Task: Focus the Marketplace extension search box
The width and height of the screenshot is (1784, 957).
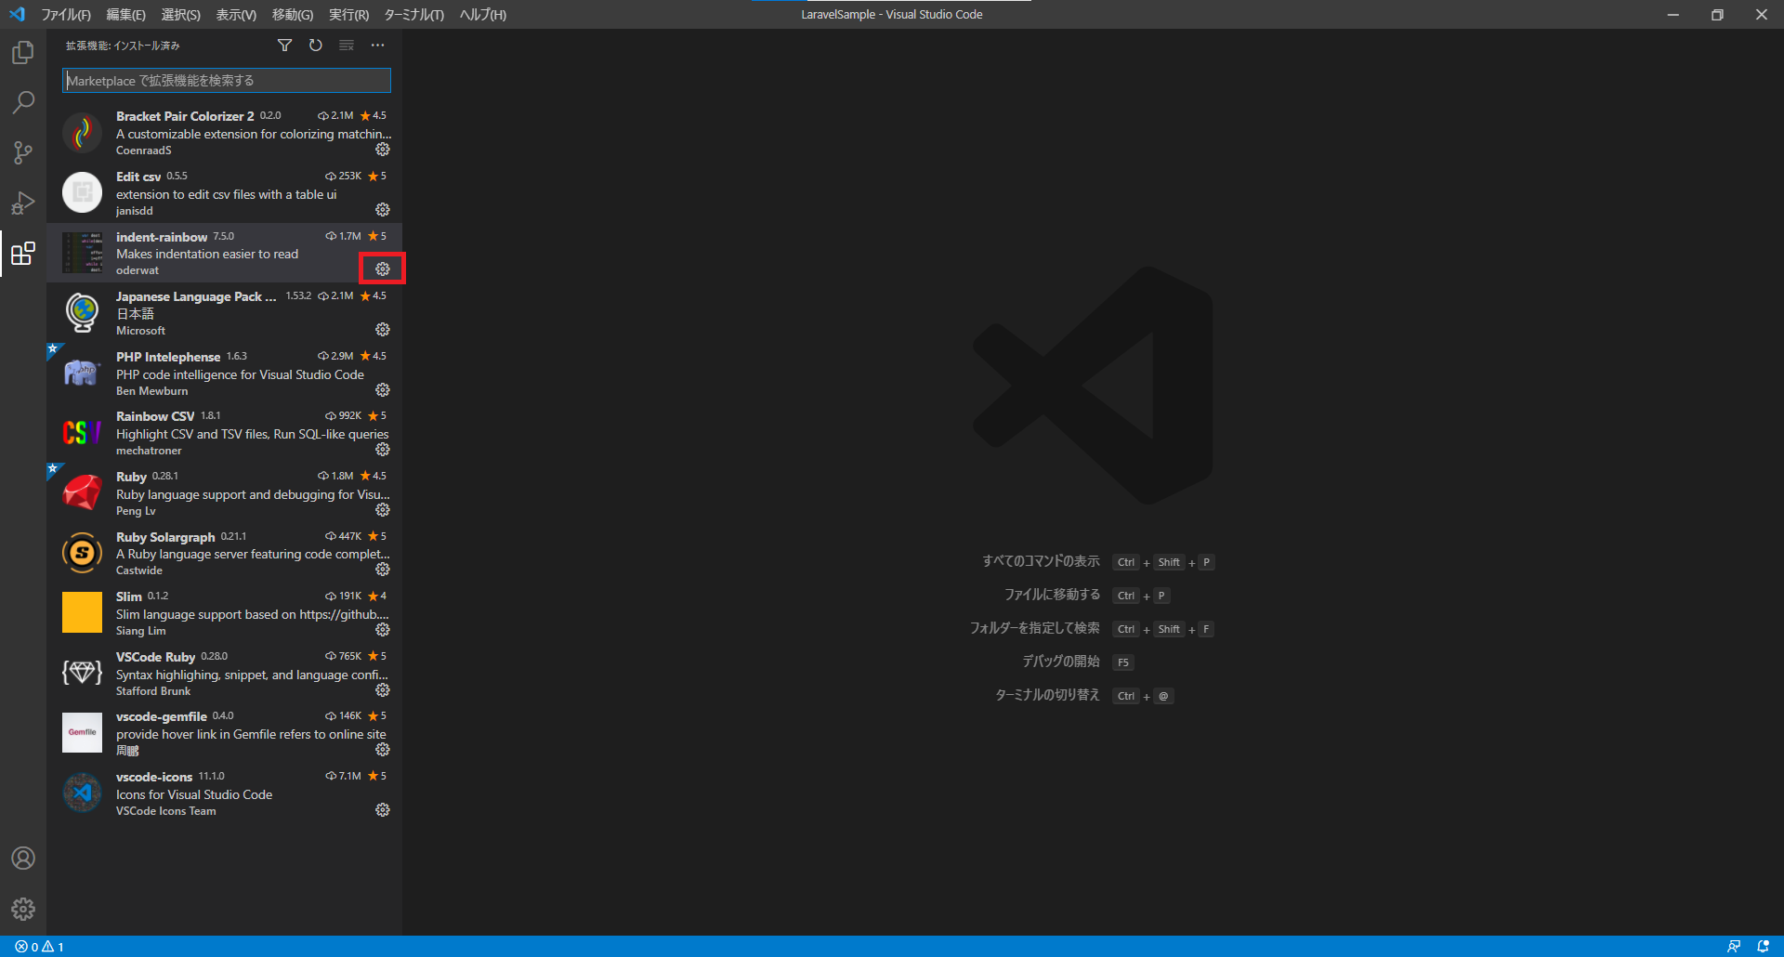Action: [227, 81]
